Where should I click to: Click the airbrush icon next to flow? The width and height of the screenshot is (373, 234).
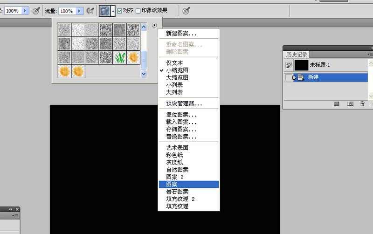[x=90, y=11]
